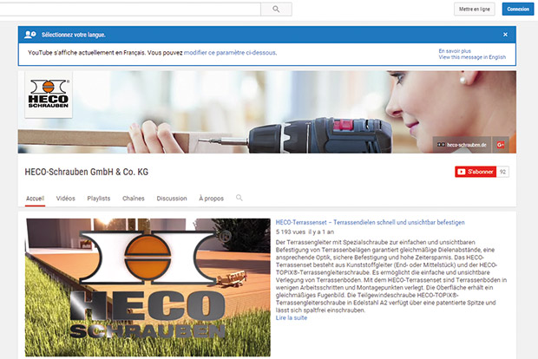
Task: Click subscriber count 92
Action: tap(502, 172)
